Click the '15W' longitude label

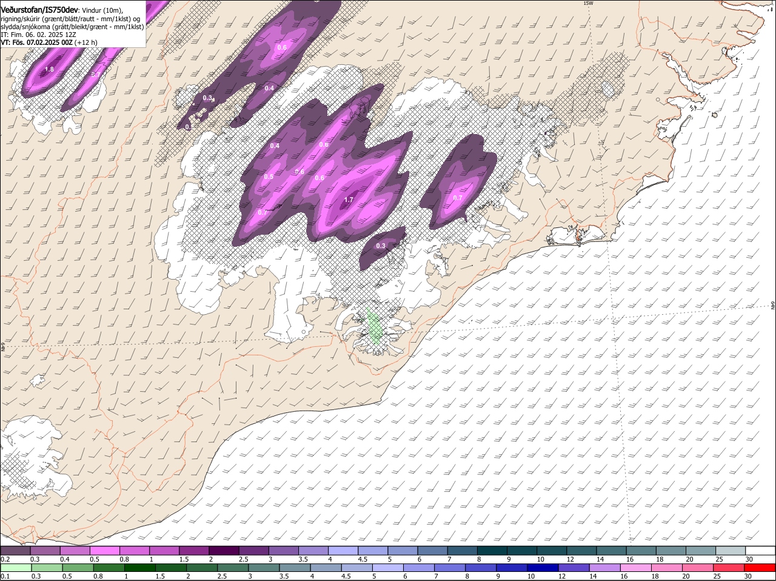point(587,3)
